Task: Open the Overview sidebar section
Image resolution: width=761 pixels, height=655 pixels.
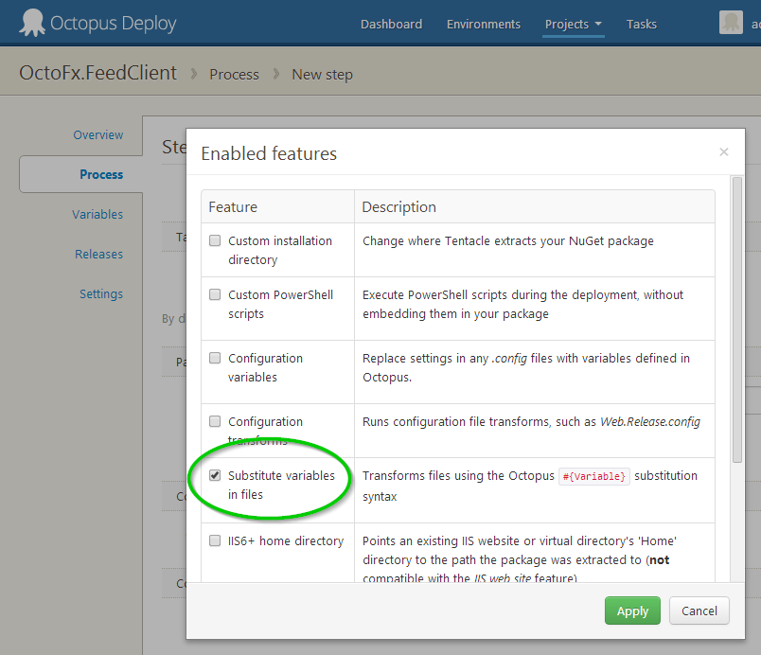Action: pyautogui.click(x=99, y=134)
